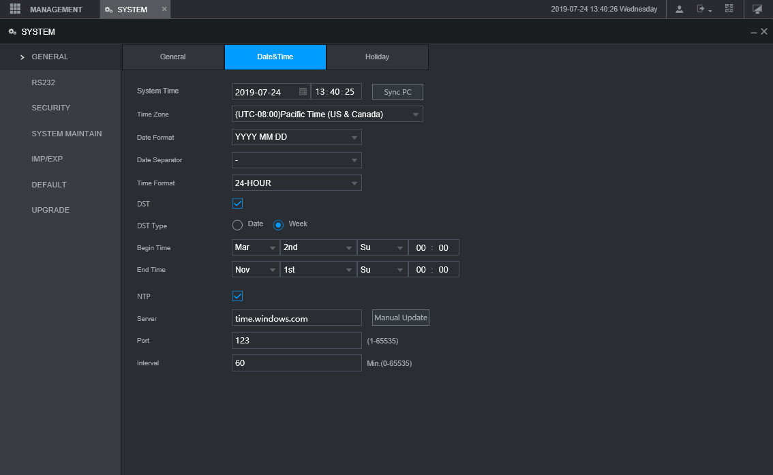Click the user account icon

click(680, 9)
